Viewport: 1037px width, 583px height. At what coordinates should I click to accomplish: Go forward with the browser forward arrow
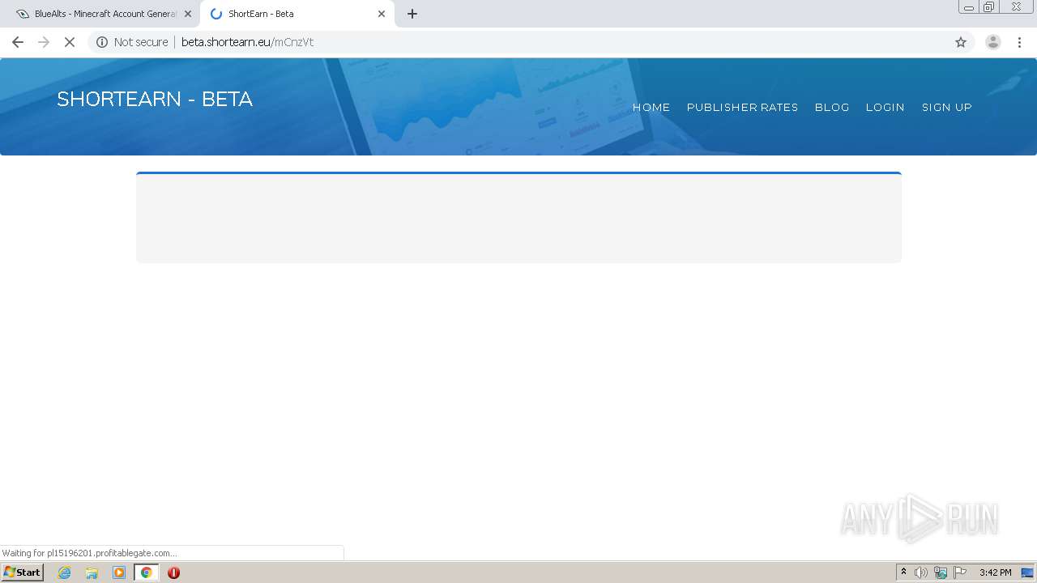[x=44, y=42]
